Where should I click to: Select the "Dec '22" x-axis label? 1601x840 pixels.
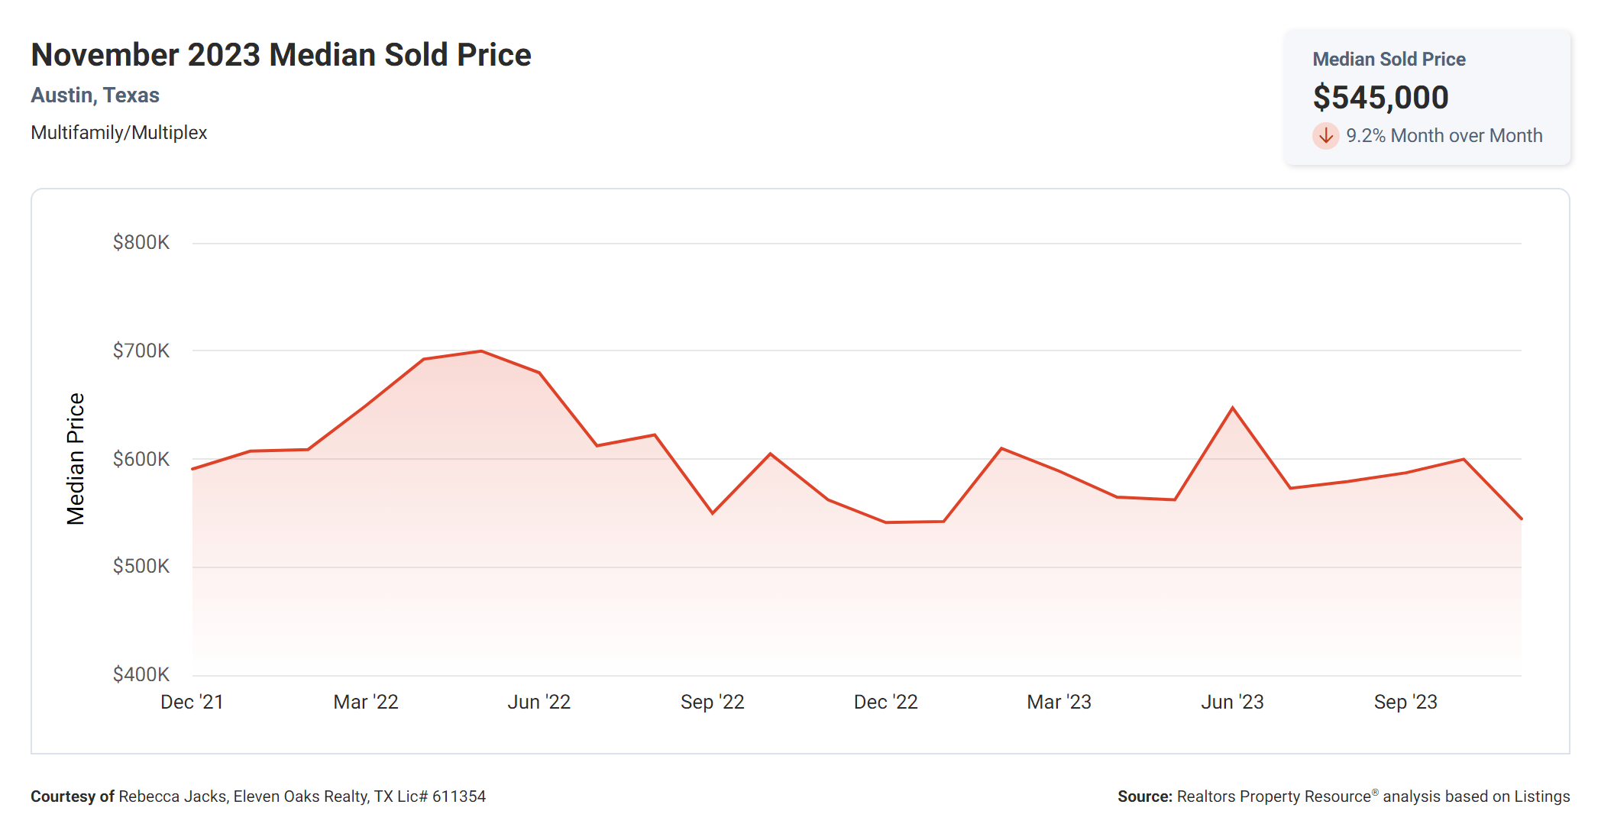click(x=885, y=702)
